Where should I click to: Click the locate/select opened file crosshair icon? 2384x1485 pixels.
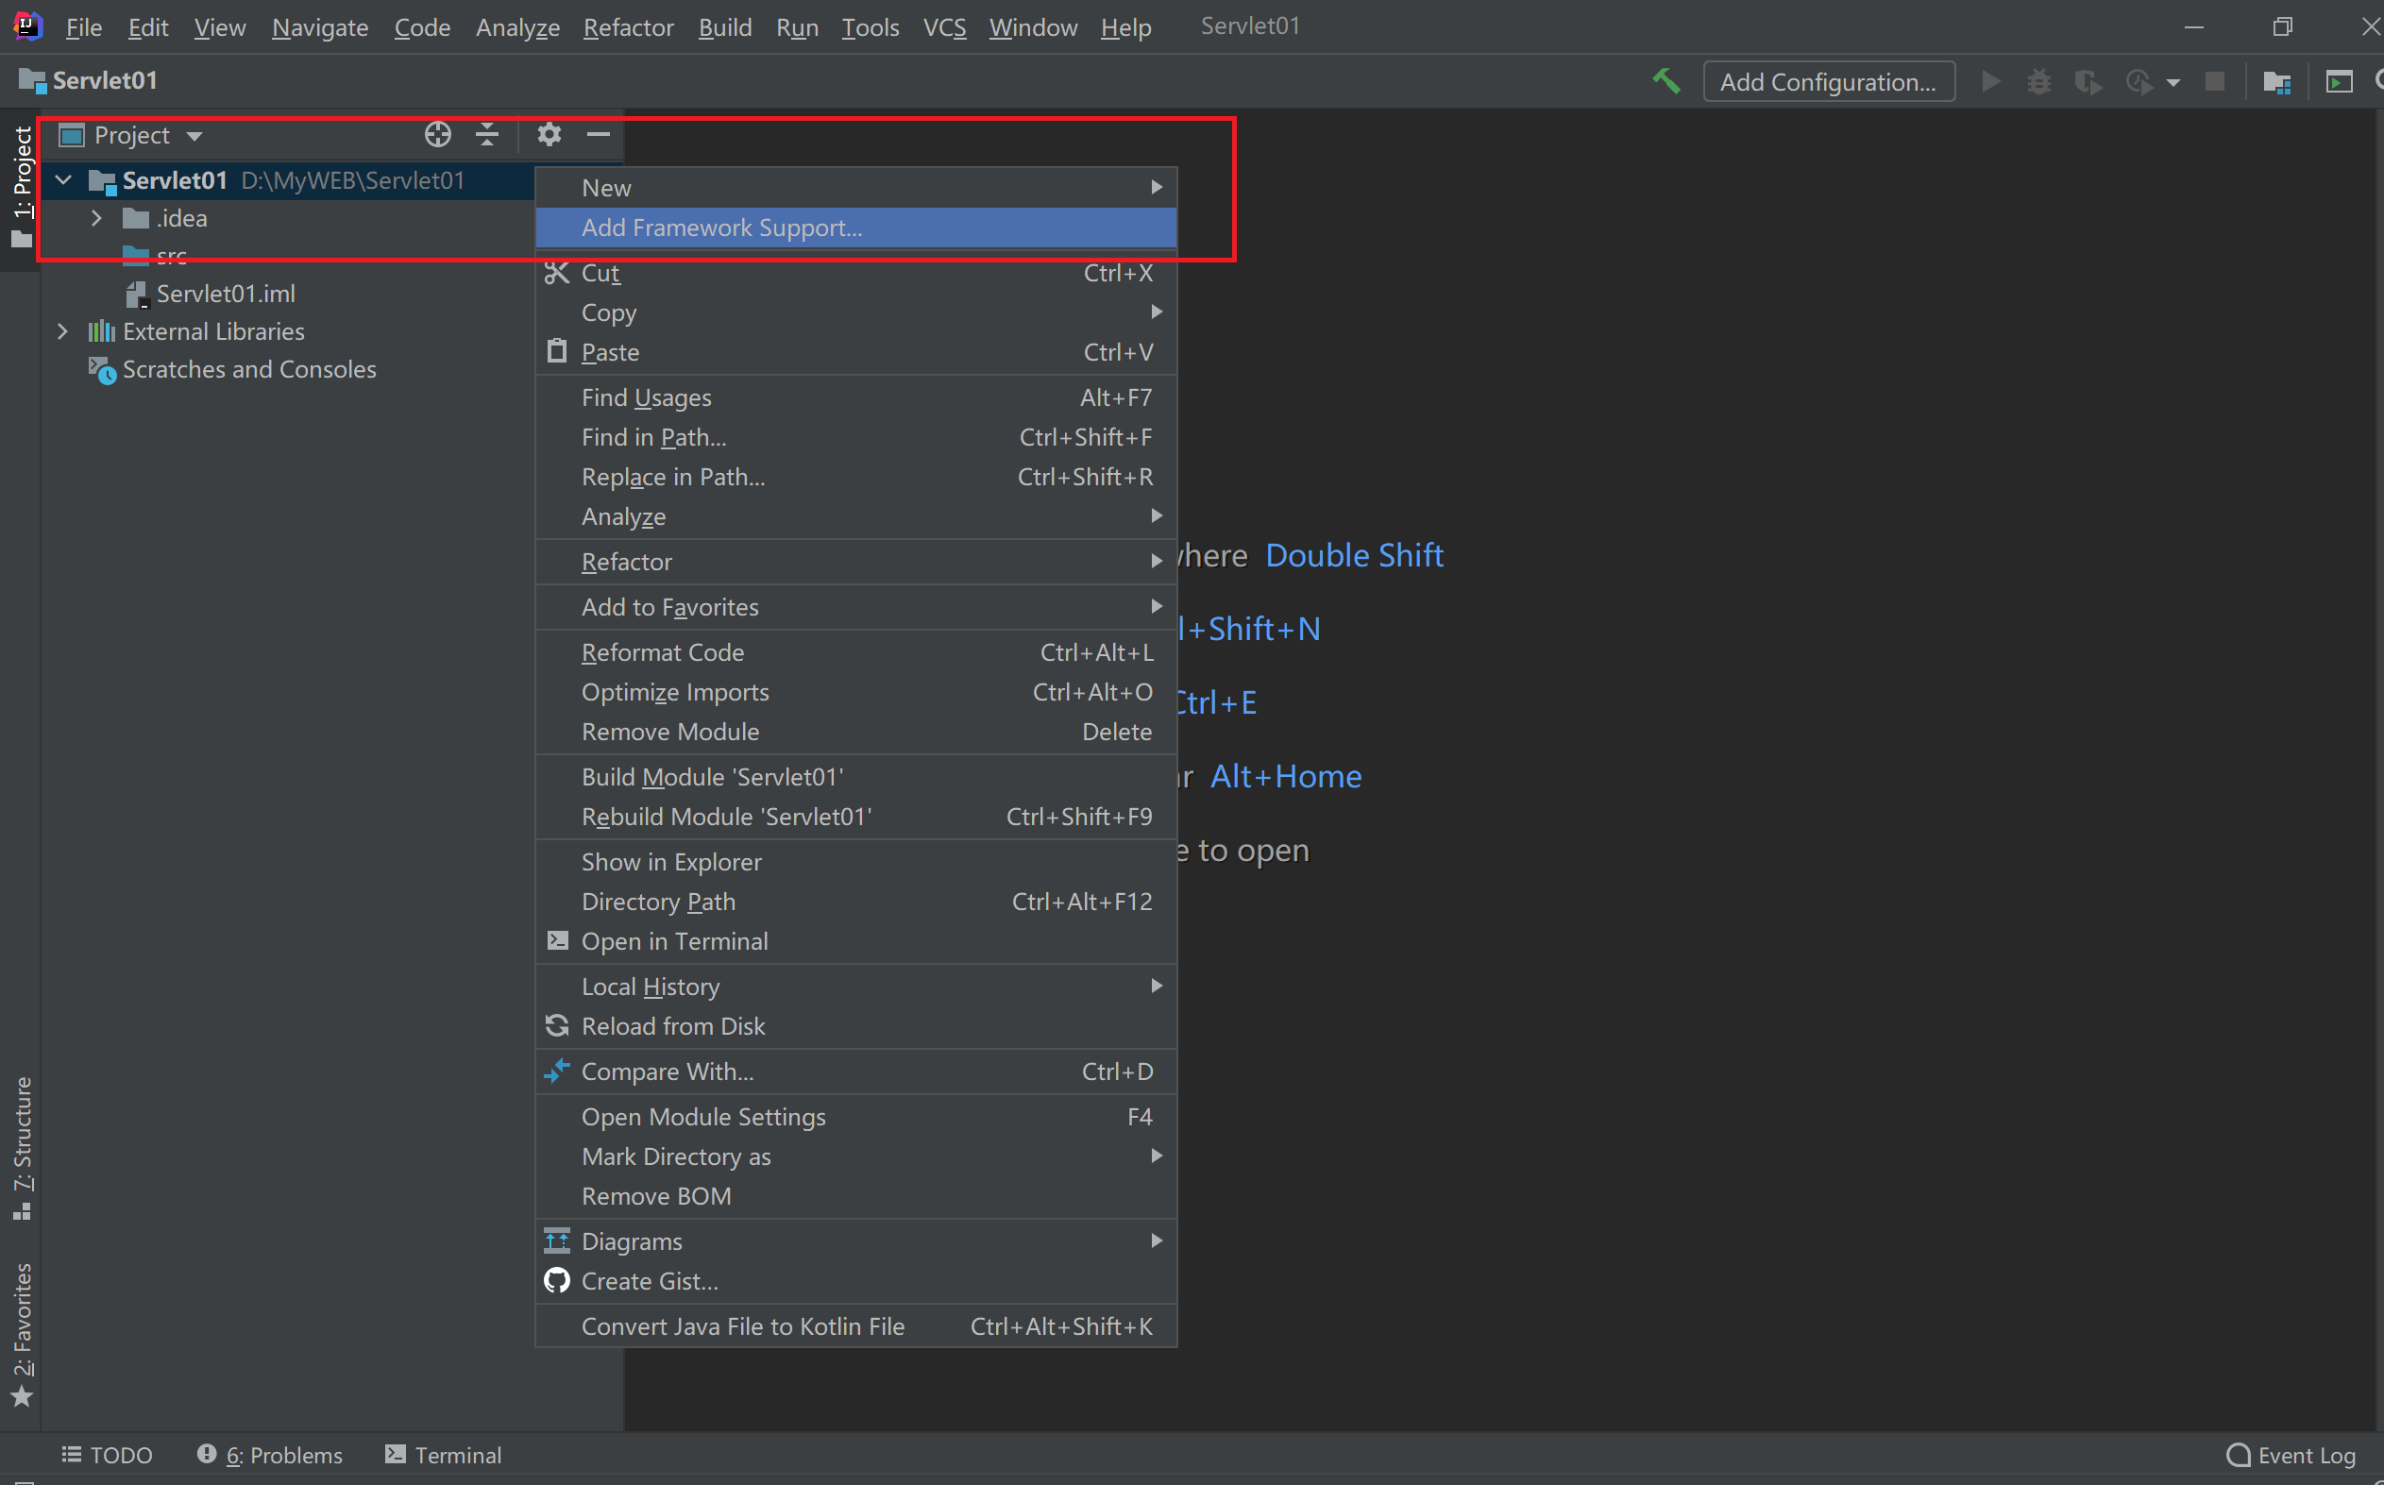tap(438, 135)
